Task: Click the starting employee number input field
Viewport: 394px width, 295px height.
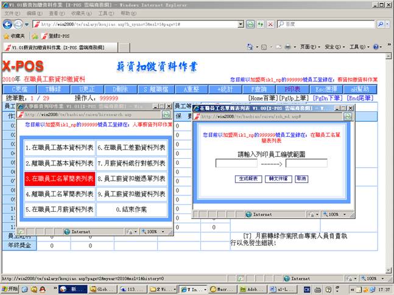Action: tap(236, 163)
